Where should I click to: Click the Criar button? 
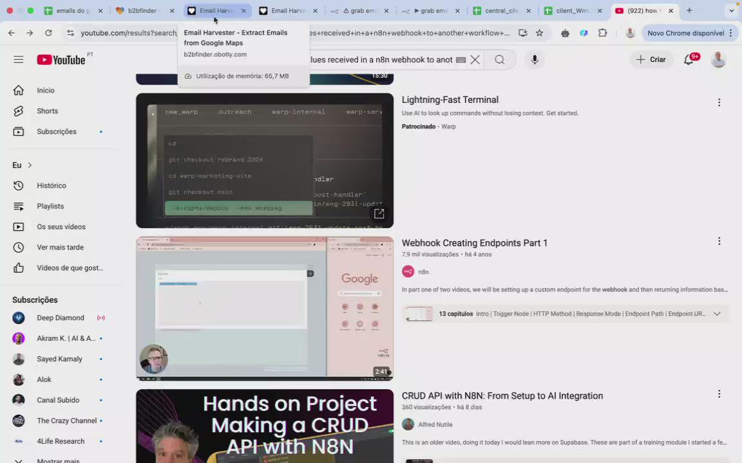click(651, 60)
